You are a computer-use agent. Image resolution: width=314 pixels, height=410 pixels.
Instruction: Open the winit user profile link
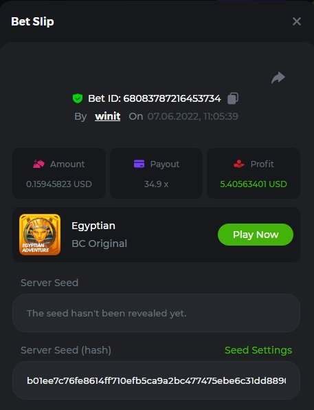(108, 116)
